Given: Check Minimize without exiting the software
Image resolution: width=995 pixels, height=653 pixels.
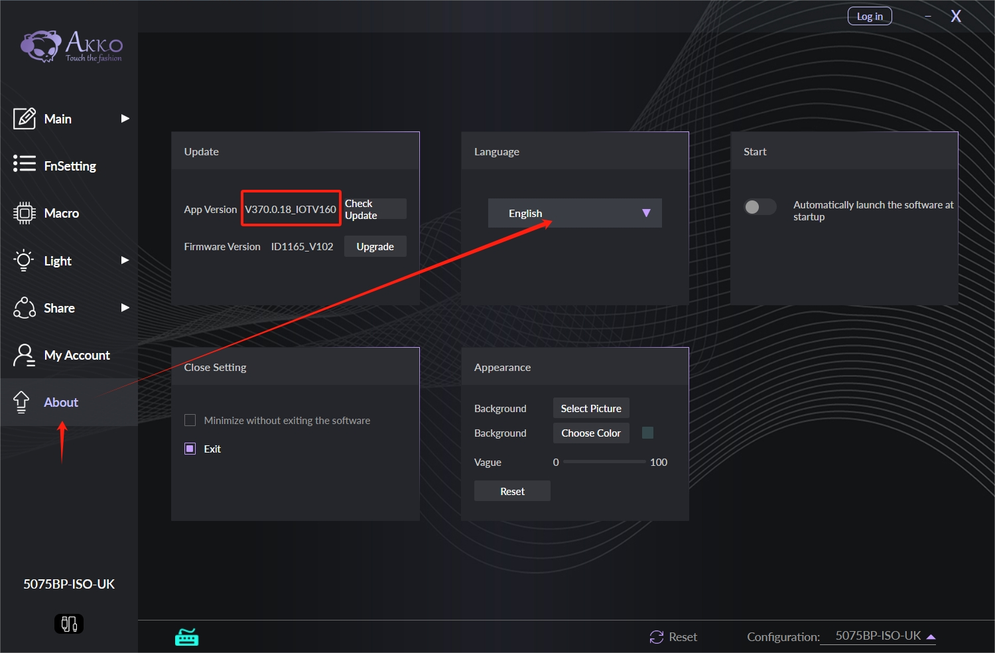Looking at the screenshot, I should (190, 420).
